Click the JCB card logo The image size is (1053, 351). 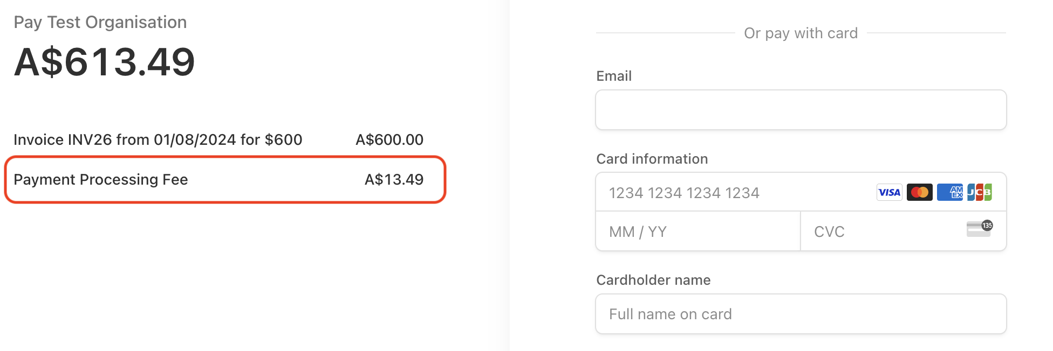coord(979,192)
